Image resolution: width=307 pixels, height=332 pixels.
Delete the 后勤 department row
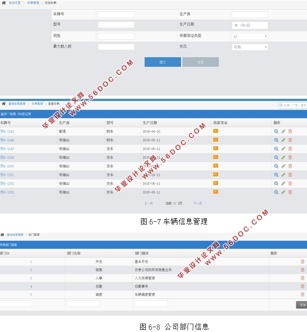click(303, 286)
